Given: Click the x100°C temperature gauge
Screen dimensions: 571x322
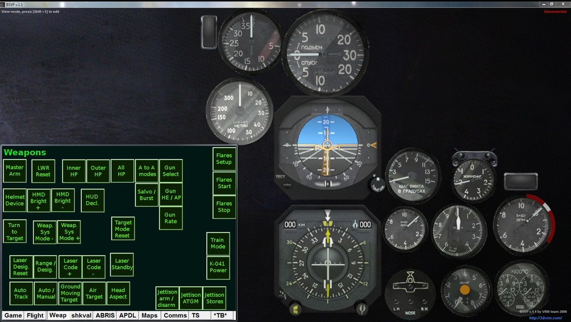Looking at the screenshot, I should 521,289.
